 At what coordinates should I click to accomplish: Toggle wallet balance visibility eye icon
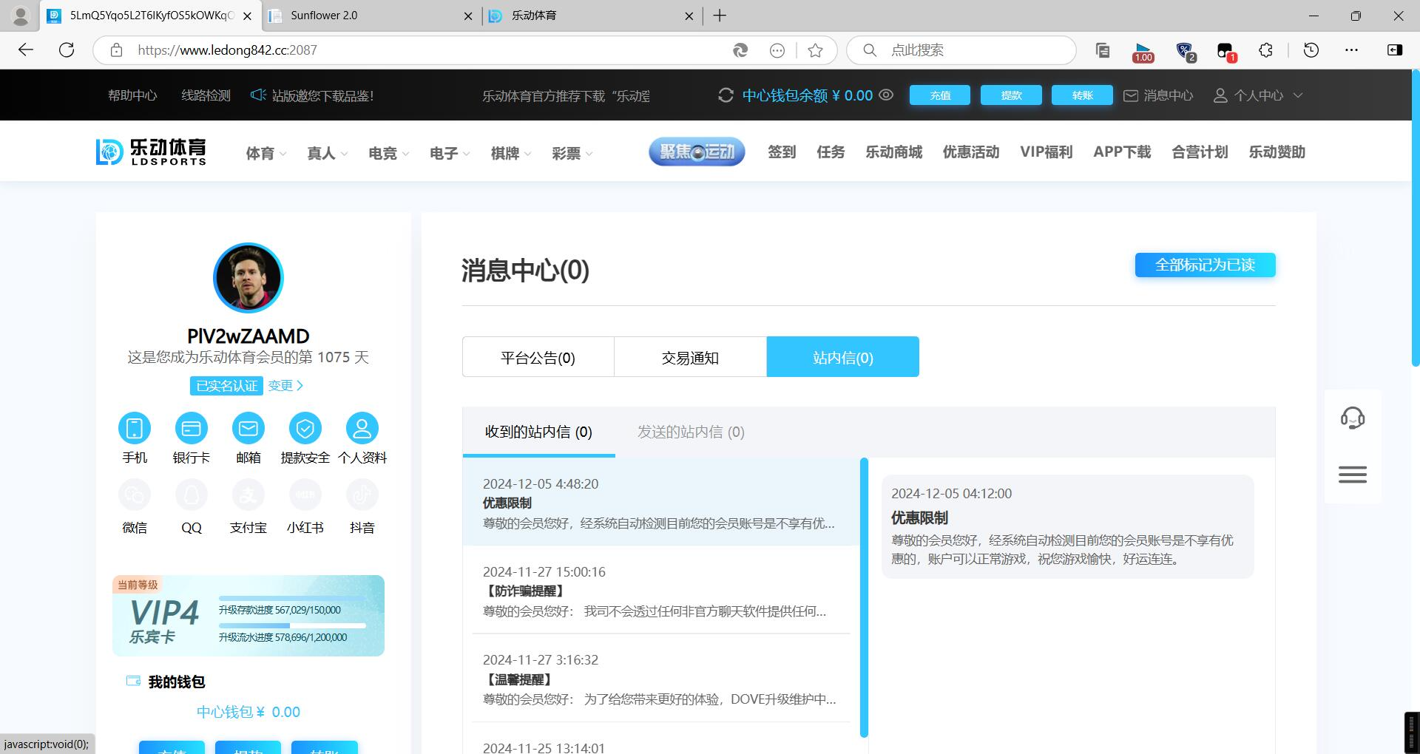886,95
